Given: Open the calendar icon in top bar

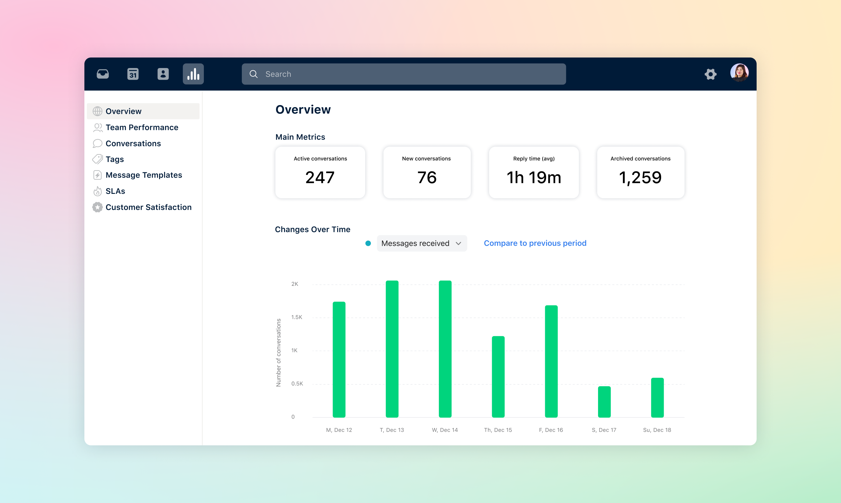Looking at the screenshot, I should (x=133, y=74).
